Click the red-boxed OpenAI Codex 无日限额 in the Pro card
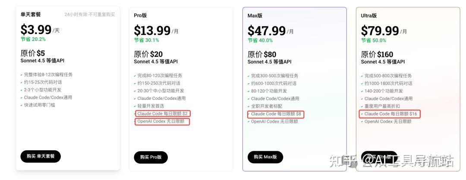The height and width of the screenshot is (180, 466). [x=162, y=121]
